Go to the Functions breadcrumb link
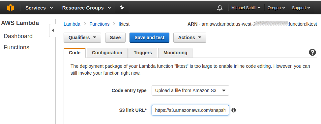Screen dimensions: 321x124 tap(100, 24)
